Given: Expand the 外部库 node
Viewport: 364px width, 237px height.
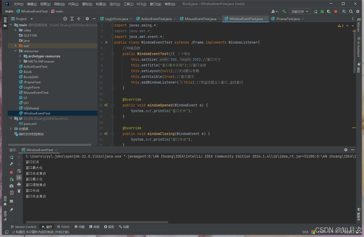Looking at the screenshot, I should pos(10,129).
